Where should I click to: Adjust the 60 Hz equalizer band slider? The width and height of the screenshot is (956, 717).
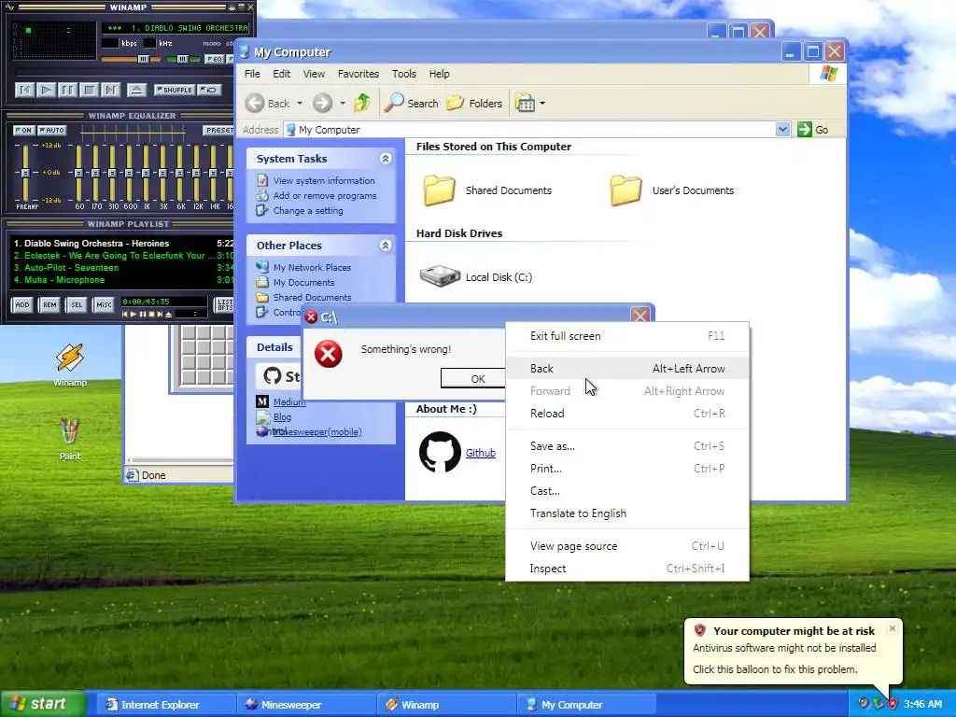pyautogui.click(x=78, y=173)
